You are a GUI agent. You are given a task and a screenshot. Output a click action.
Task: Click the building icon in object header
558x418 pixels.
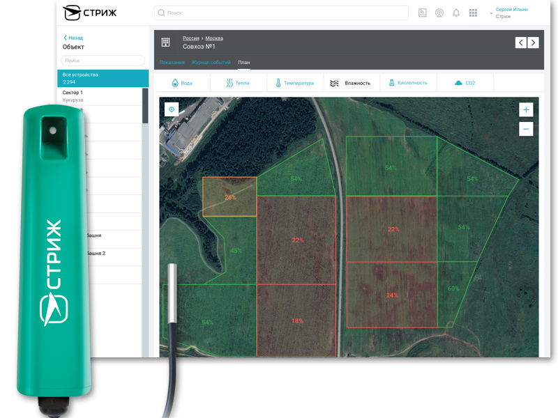click(165, 42)
